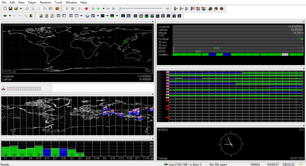Image resolution: width=306 pixels, height=166 pixels.
Task: Click the sigma statistics view icon
Action: pyautogui.click(x=71, y=16)
